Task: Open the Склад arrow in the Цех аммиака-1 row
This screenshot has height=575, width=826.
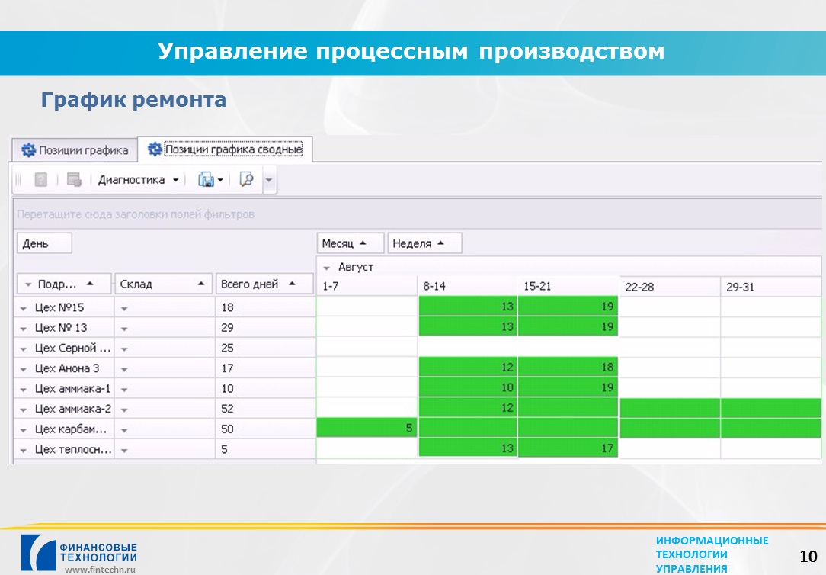Action: 124,390
